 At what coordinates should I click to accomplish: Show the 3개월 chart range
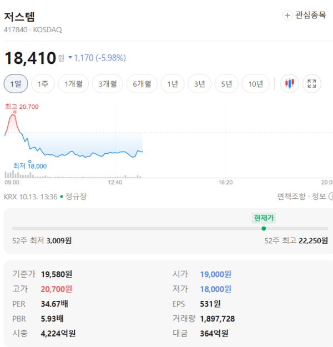coord(108,84)
